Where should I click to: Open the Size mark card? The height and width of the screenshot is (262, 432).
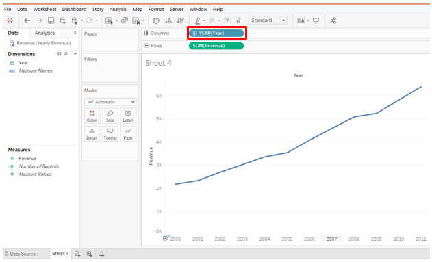pos(110,116)
